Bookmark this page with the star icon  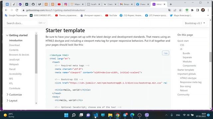[x=180, y=10]
